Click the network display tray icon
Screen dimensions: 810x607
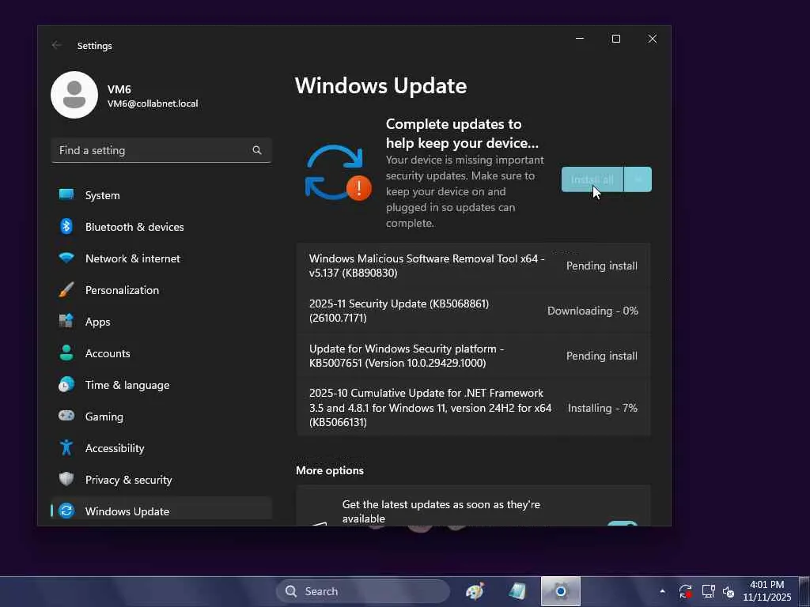(x=708, y=591)
